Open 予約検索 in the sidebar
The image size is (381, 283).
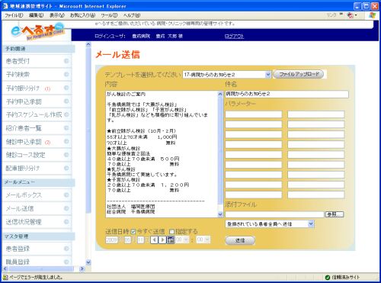click(37, 75)
